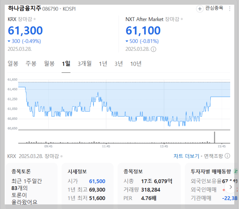Screen dimensions: 239x209
Task: Open the 면책조항 disclaimer link
Action: [213, 156]
